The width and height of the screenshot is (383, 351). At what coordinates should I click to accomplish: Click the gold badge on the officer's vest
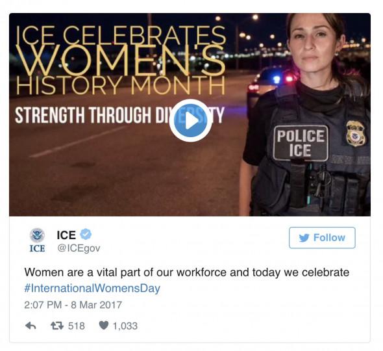click(356, 134)
